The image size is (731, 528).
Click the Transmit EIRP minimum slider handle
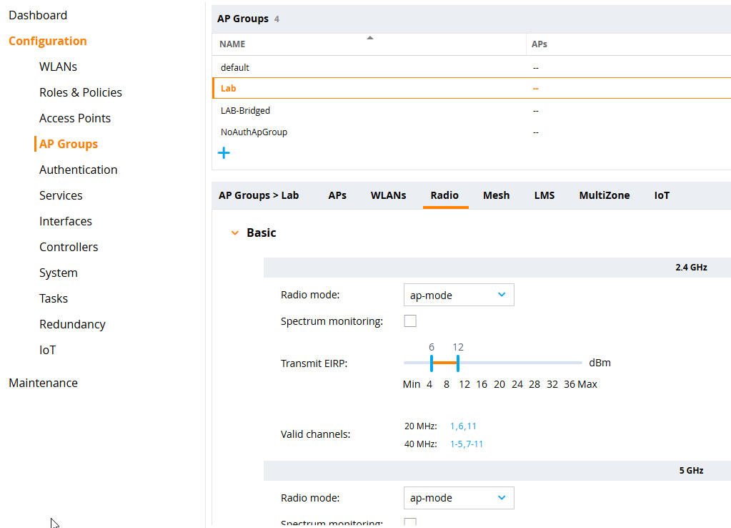[432, 363]
